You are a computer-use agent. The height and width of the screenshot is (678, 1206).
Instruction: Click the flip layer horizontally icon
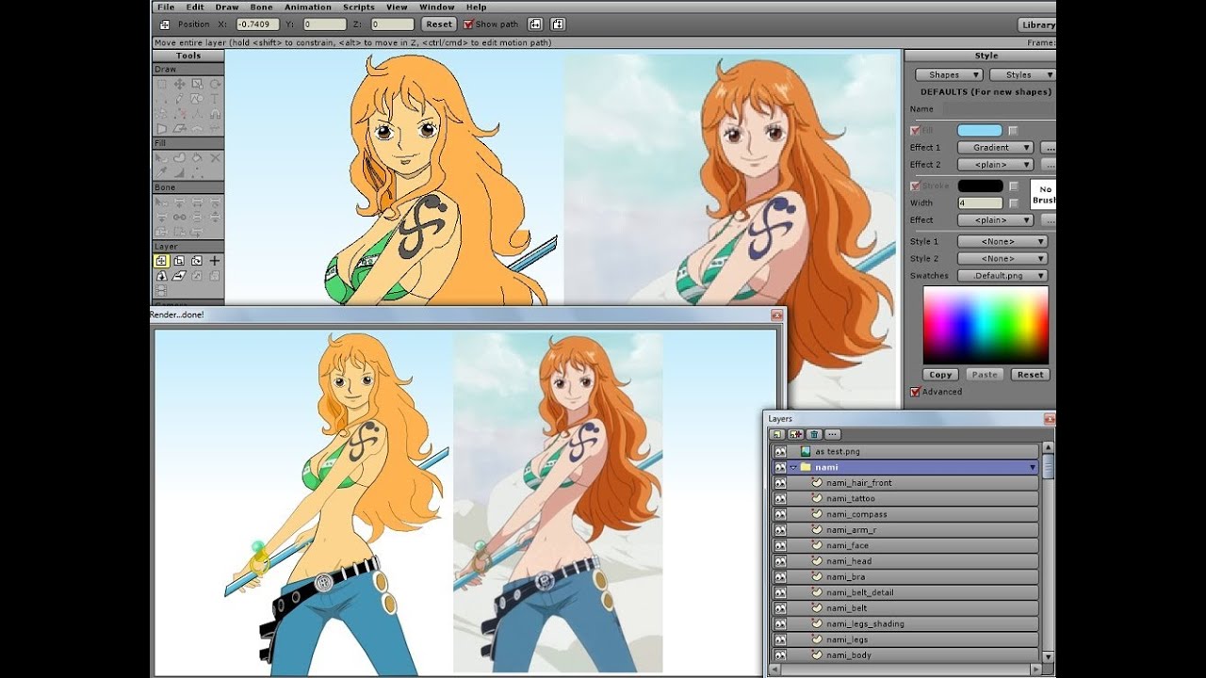tap(535, 24)
